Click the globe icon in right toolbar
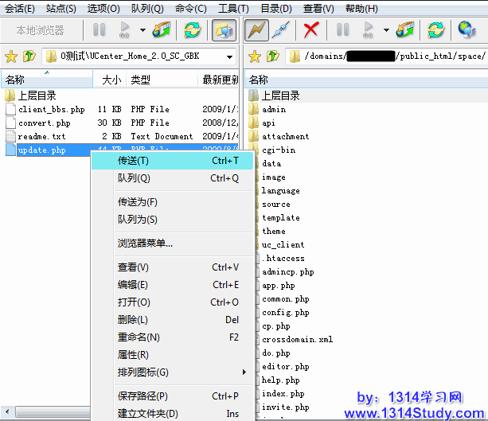 (467, 31)
